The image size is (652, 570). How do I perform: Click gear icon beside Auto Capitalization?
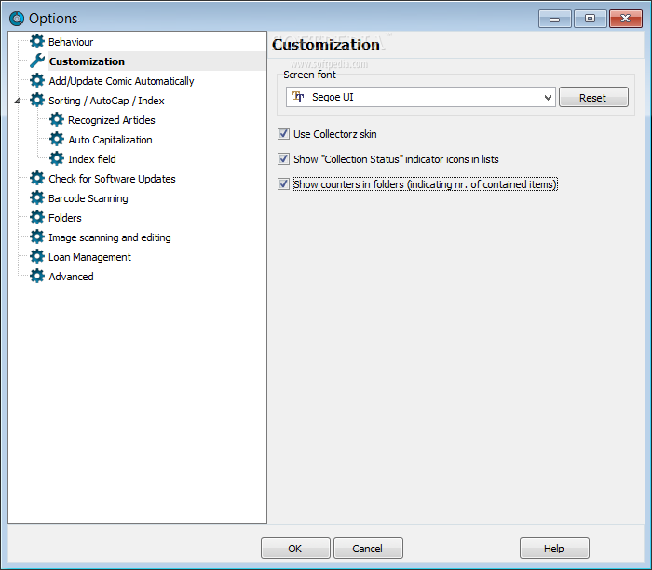coord(57,139)
